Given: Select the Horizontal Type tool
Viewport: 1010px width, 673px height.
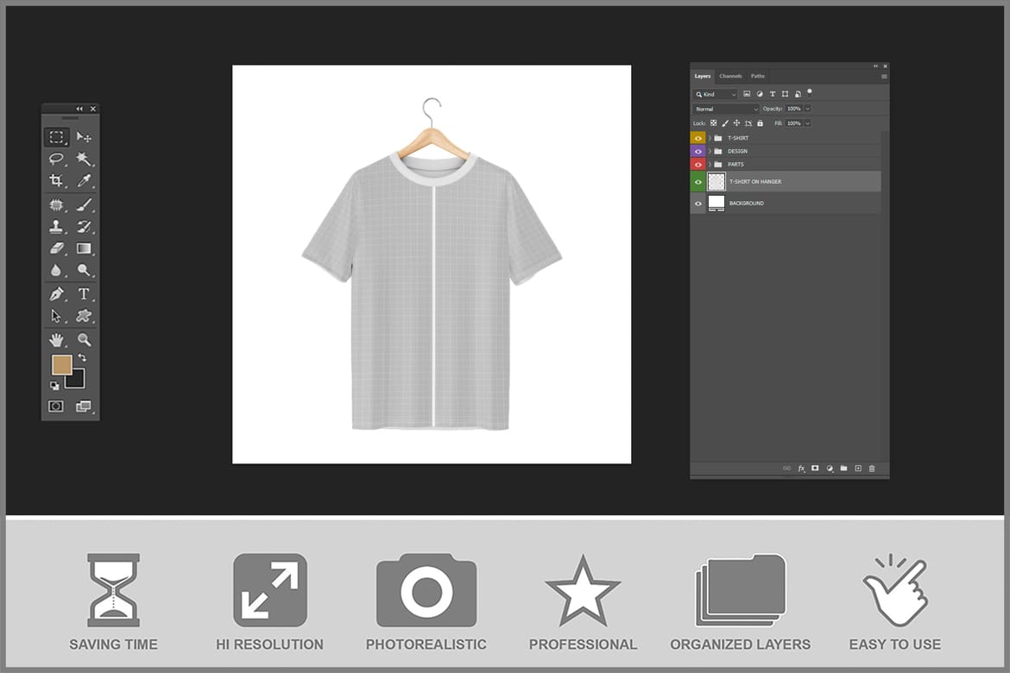Looking at the screenshot, I should point(84,294).
